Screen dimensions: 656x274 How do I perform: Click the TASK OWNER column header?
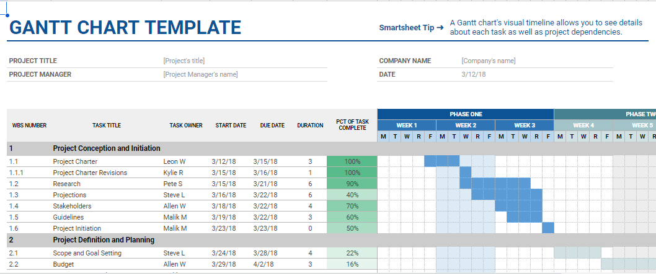coord(186,126)
